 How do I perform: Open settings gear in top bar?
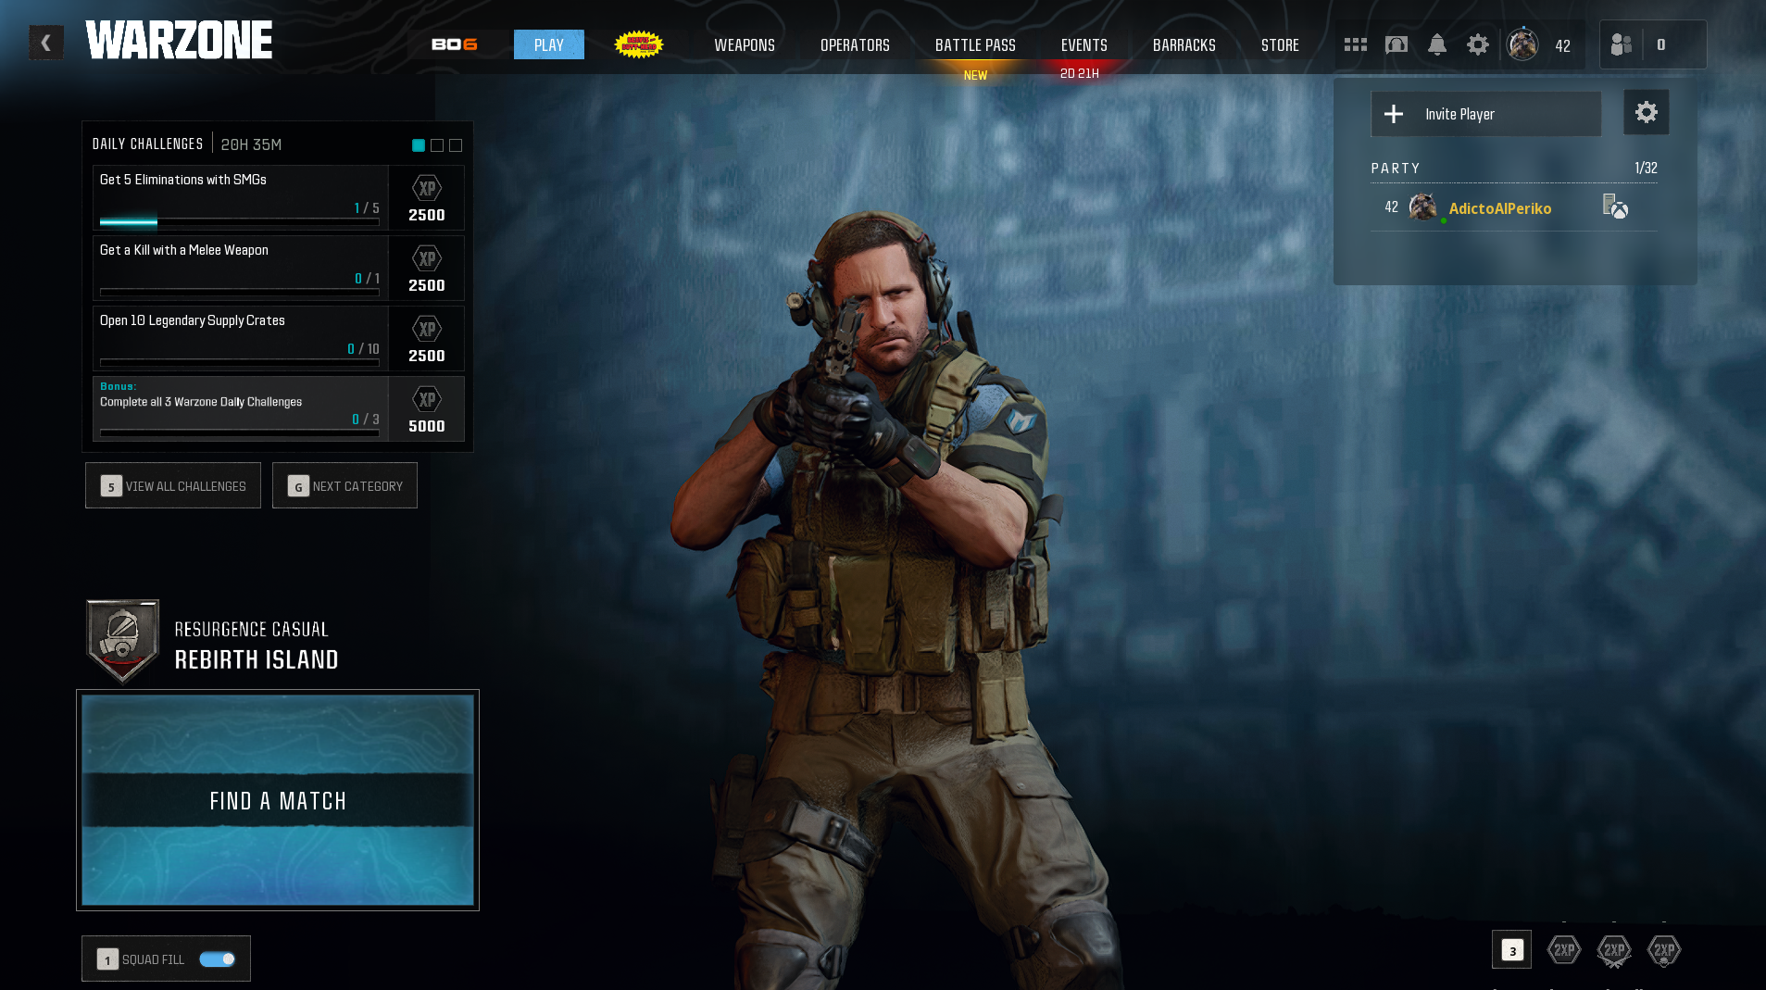coord(1478,44)
